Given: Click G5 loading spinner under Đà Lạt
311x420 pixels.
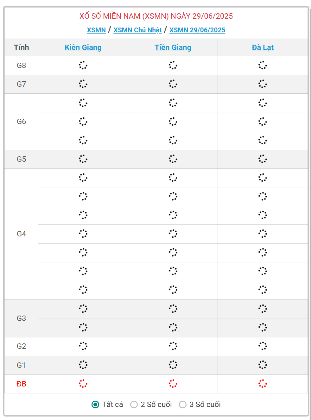Looking at the screenshot, I should [263, 159].
